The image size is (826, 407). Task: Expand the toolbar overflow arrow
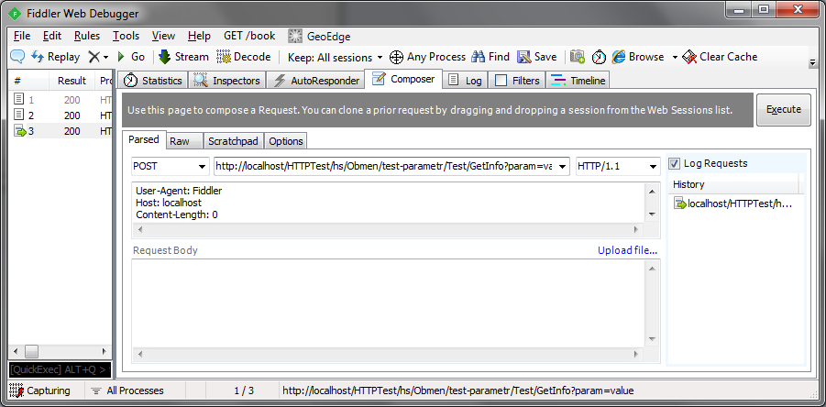pos(812,62)
